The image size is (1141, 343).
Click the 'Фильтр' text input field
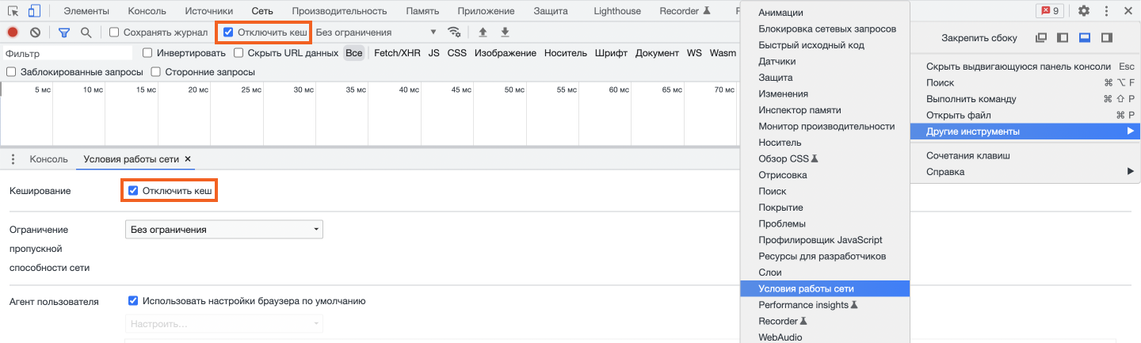click(x=67, y=54)
